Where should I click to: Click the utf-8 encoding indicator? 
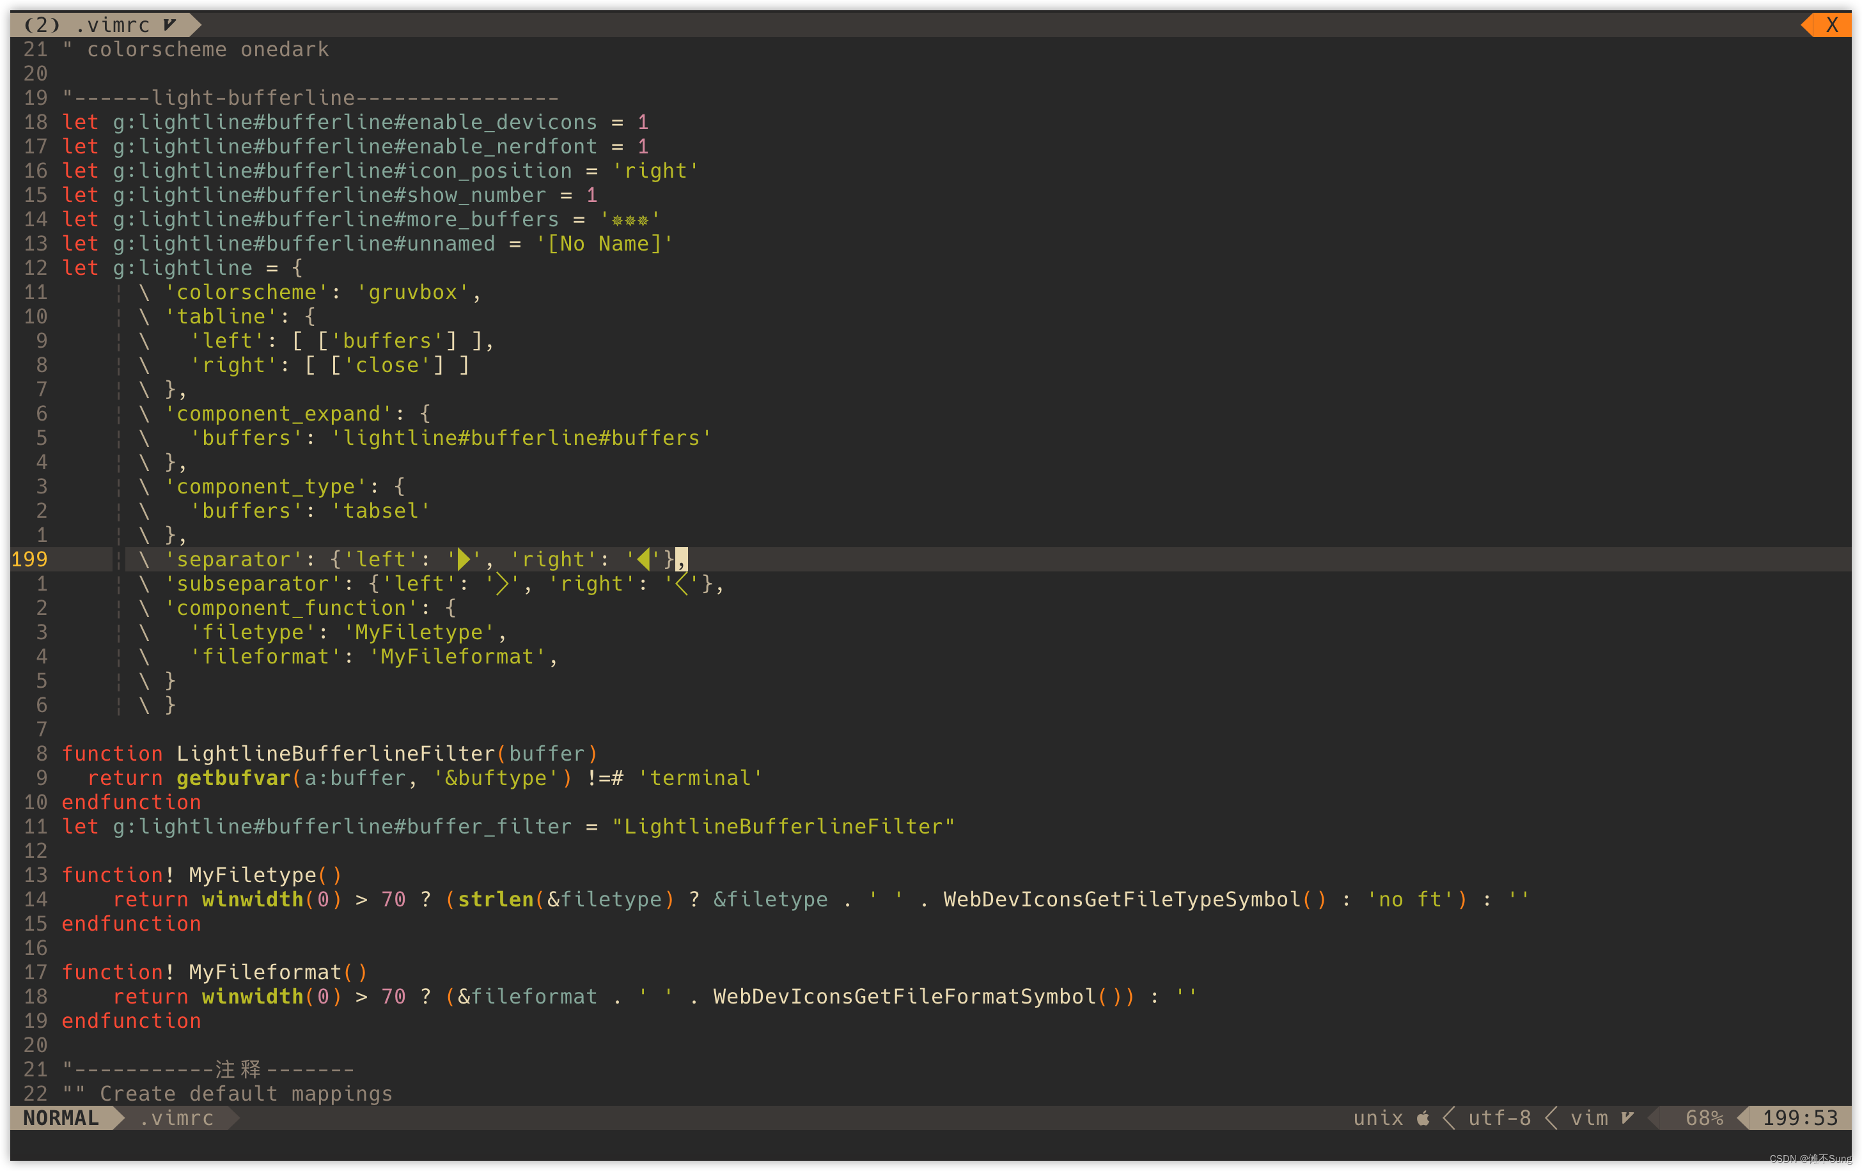tap(1499, 1118)
